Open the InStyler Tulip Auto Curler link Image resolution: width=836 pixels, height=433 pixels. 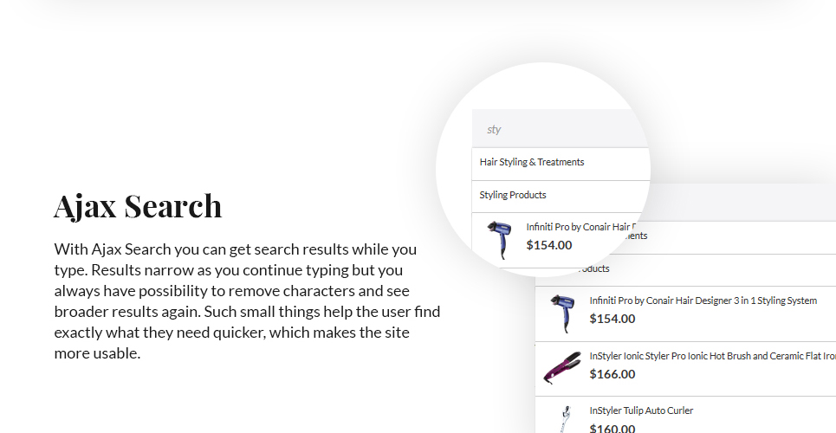point(641,410)
